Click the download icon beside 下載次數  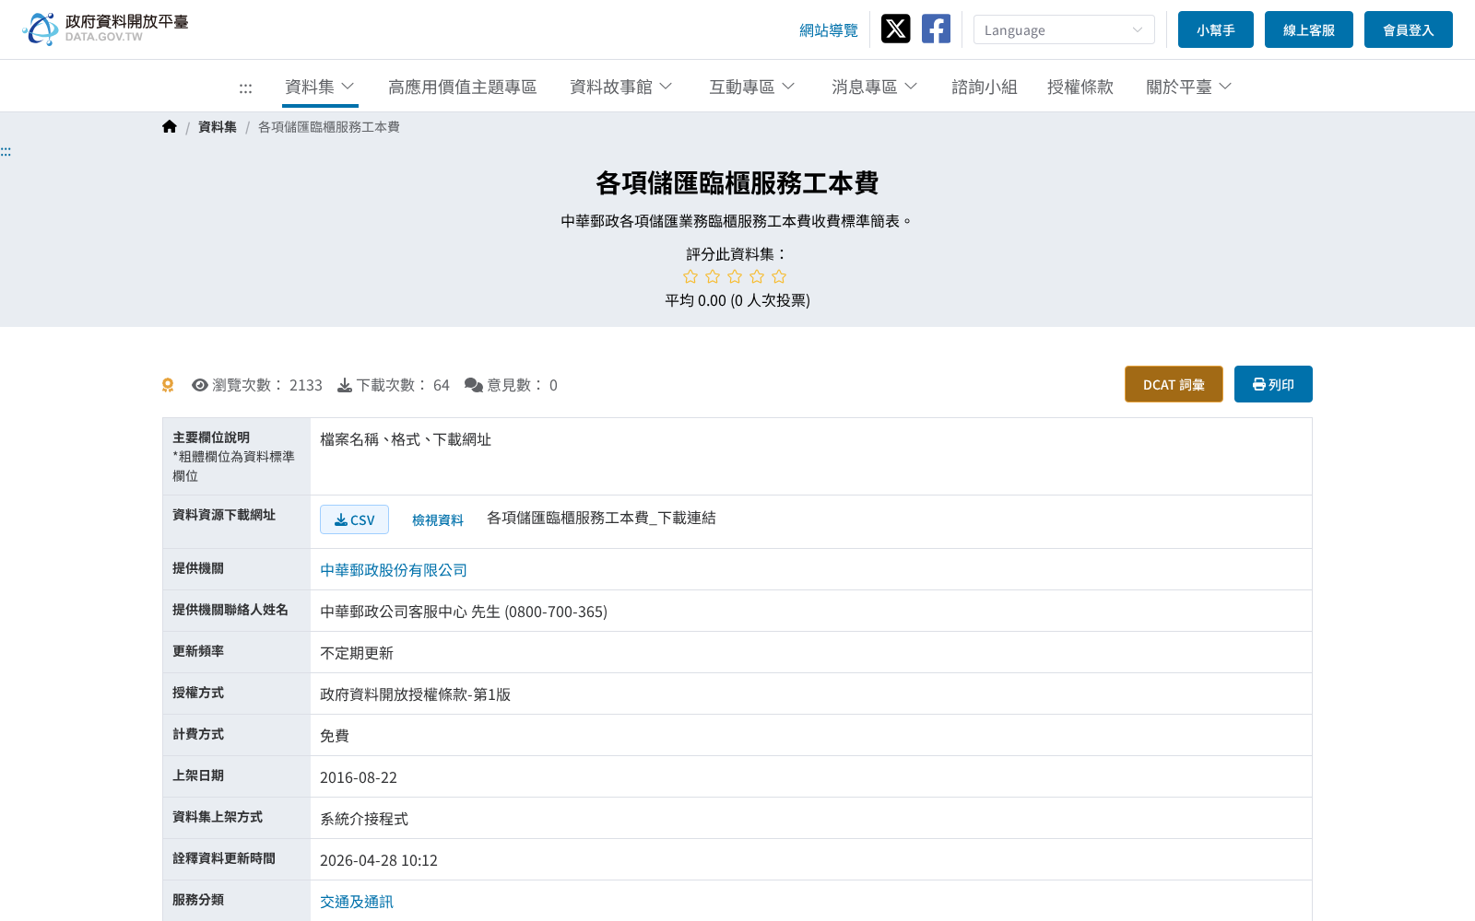pyautogui.click(x=345, y=385)
